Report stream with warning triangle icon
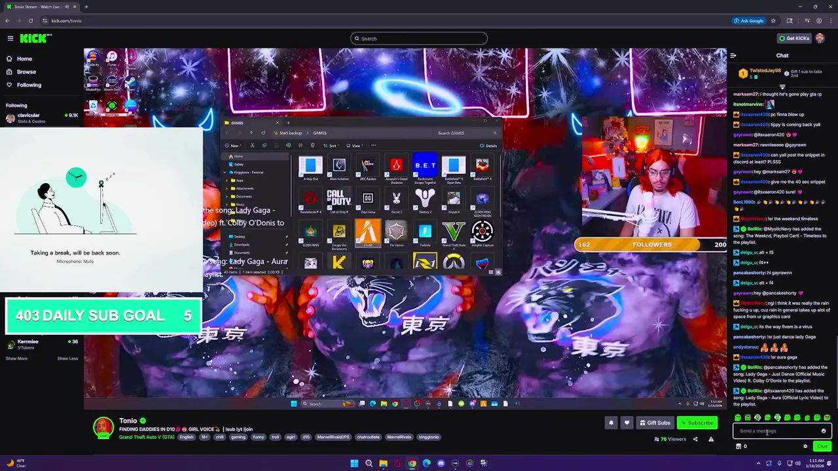Viewport: 838px width, 471px height. click(711, 439)
